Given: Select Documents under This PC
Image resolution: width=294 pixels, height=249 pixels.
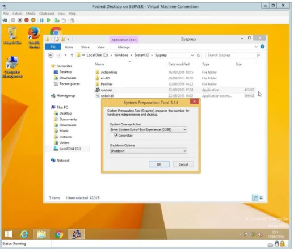Looking at the screenshot, I should click(68, 119).
